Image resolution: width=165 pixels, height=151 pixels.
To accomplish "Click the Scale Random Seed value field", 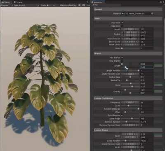I will [x=146, y=144].
